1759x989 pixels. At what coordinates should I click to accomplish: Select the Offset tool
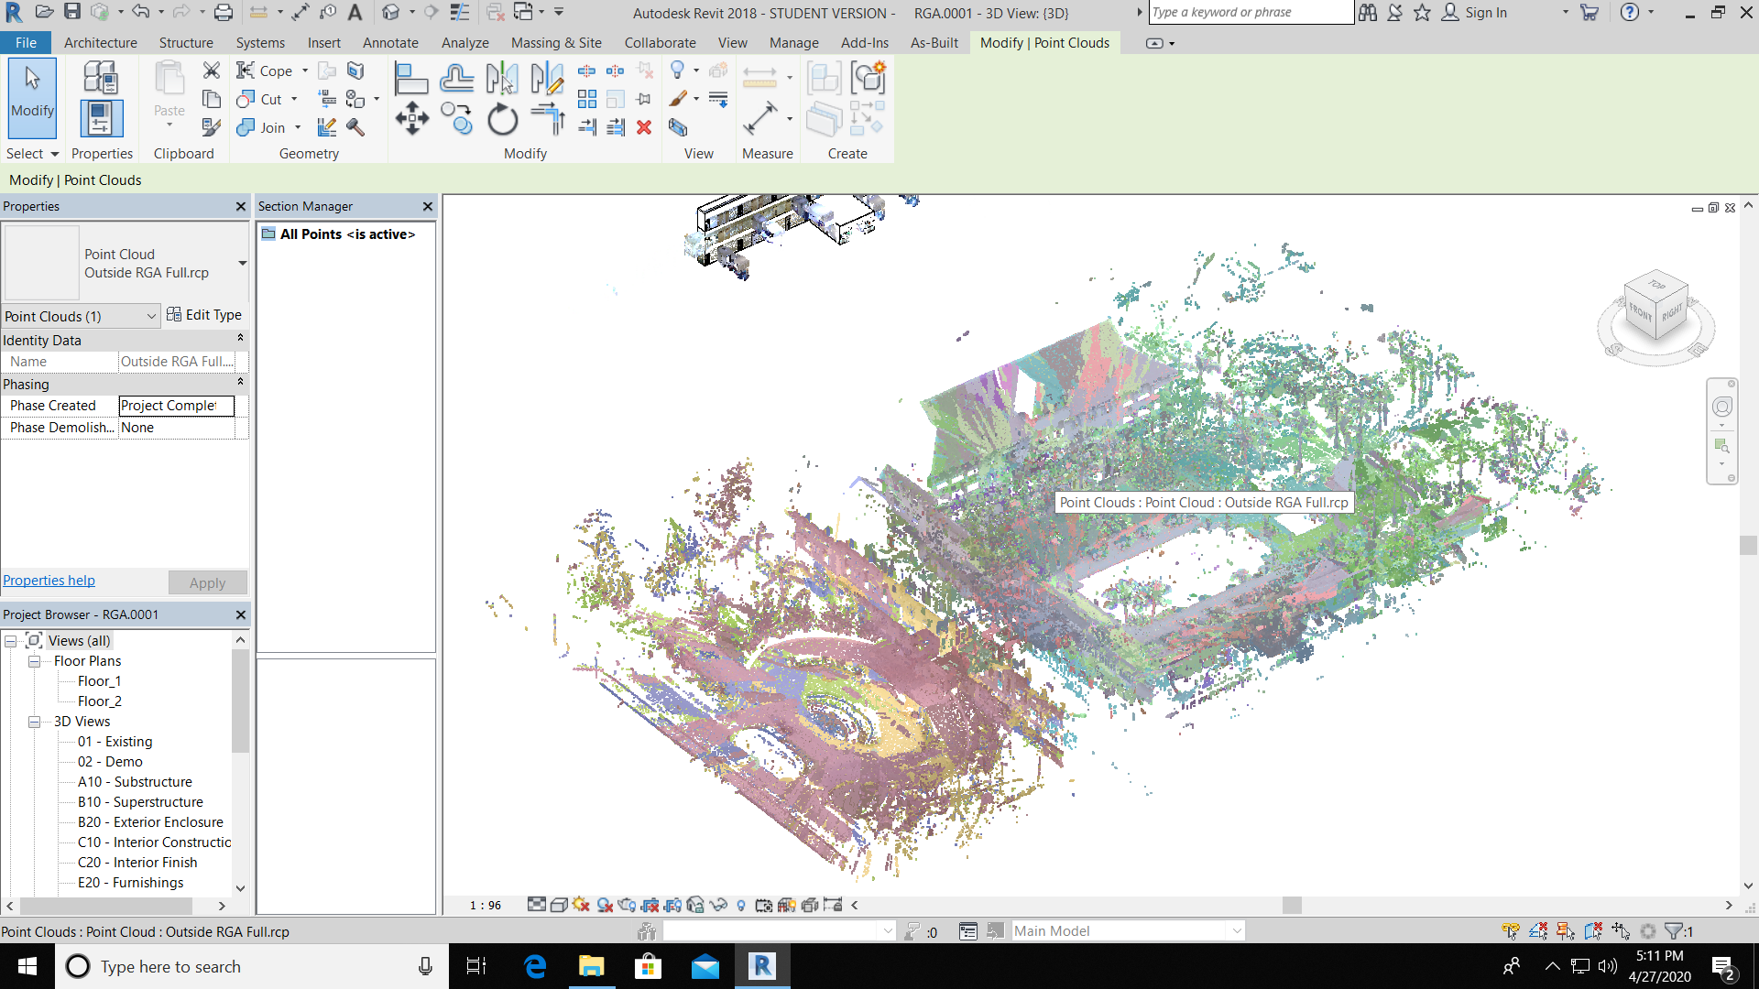pos(456,80)
